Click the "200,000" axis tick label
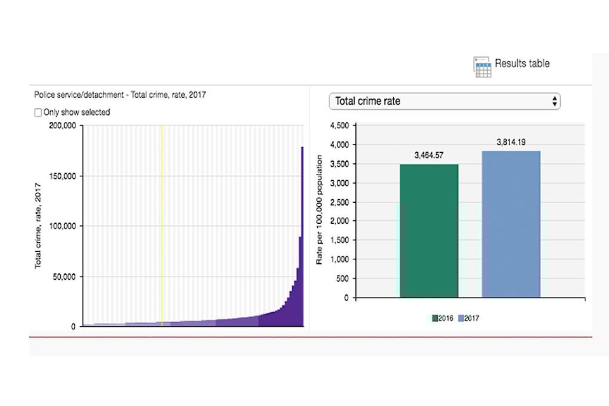Screen dimensions: 609x406 [x=63, y=126]
